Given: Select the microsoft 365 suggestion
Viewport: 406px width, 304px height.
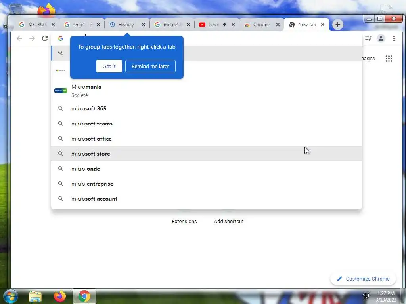Looking at the screenshot, I should click(x=206, y=108).
